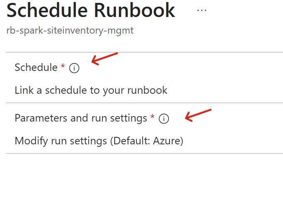Click the info icon beside Schedule

pos(74,68)
